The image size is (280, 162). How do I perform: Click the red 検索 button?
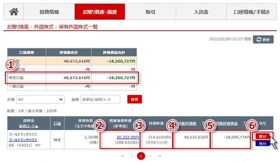pyautogui.click(x=135, y=99)
